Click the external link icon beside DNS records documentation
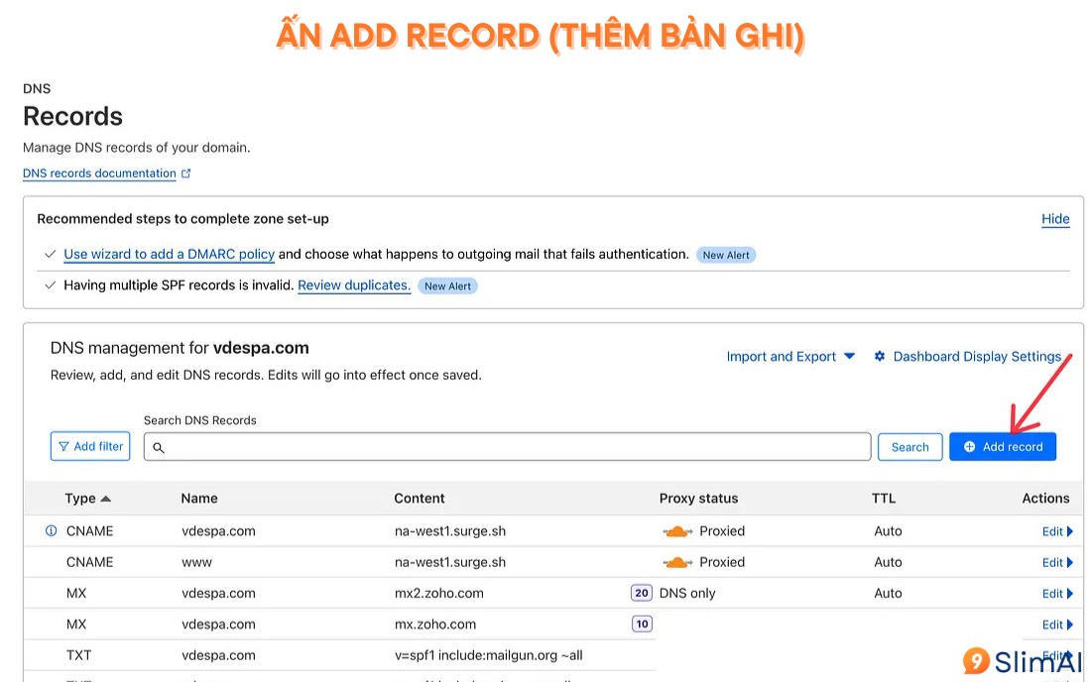1091x682 pixels. [x=185, y=173]
